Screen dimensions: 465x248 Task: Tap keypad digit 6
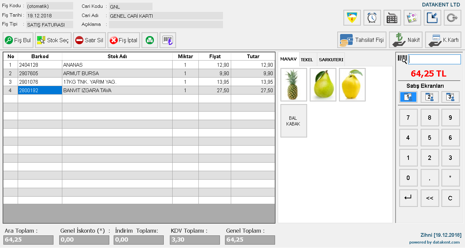tap(450, 138)
